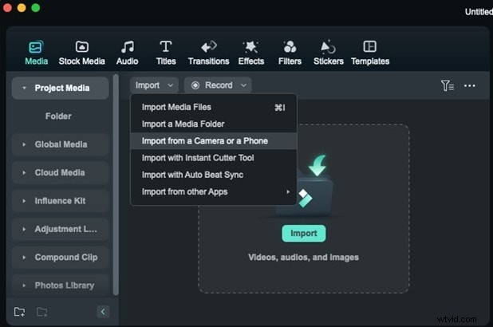Select the Transitions tool
Viewport: 493px width, 327px height.
(x=208, y=48)
